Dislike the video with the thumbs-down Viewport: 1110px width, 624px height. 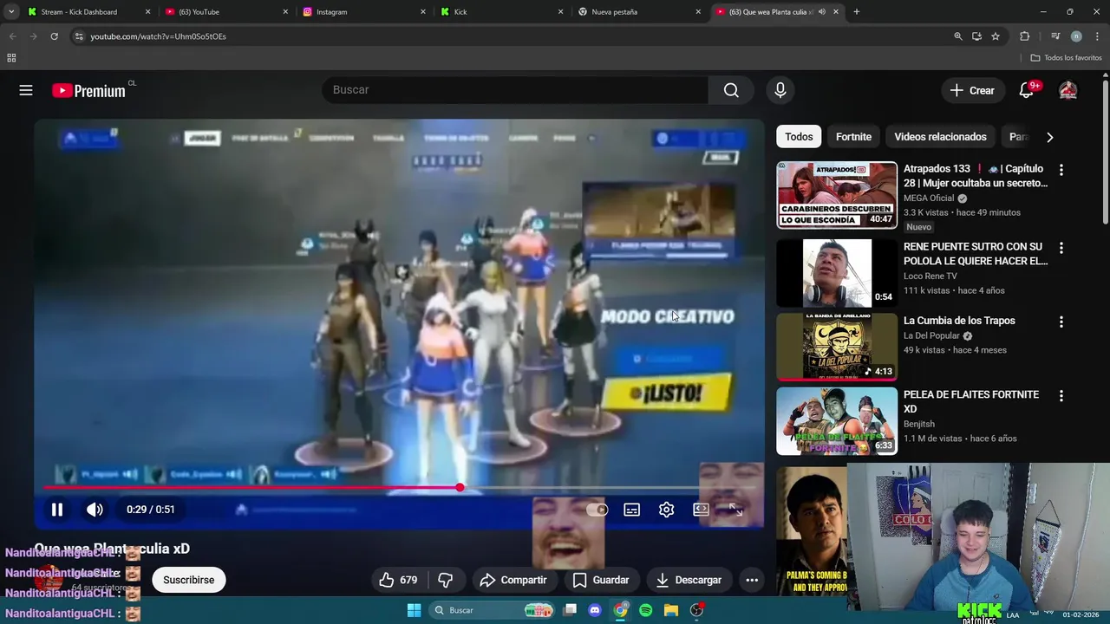tap(445, 580)
